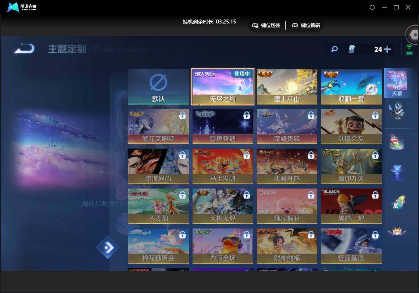Image resolution: width=419 pixels, height=293 pixels.
Task: Select the golden crown sidebar category
Action: [397, 231]
